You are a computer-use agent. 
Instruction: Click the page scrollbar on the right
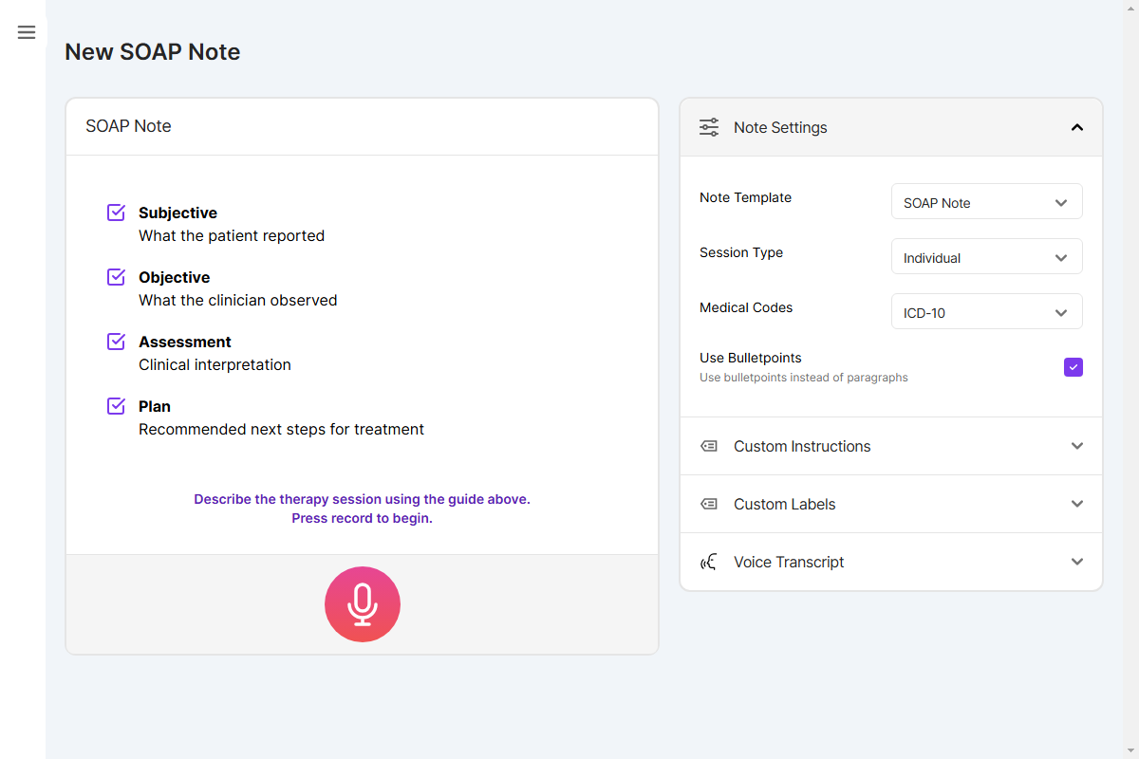point(1132,379)
